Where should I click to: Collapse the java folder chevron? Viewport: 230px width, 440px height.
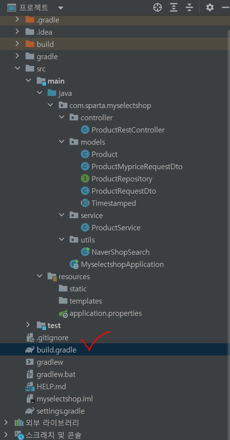pyautogui.click(x=39, y=93)
